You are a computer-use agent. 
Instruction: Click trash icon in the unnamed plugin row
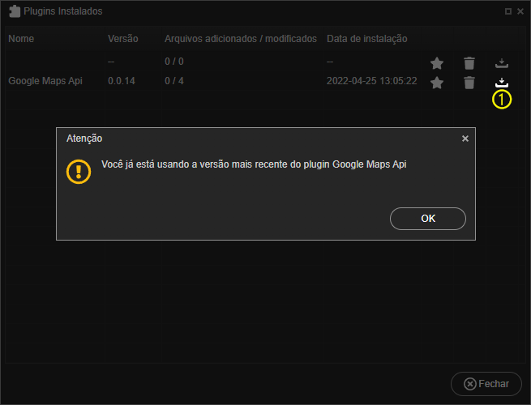(469, 63)
